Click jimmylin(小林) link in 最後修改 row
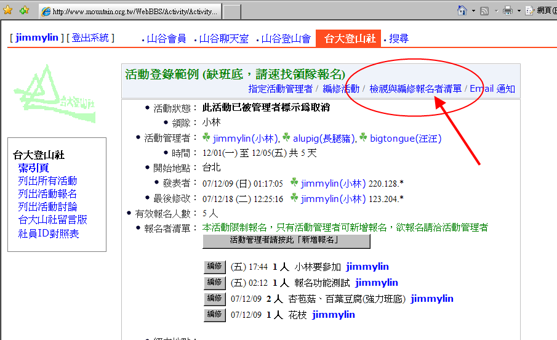557x340 pixels. point(333,198)
